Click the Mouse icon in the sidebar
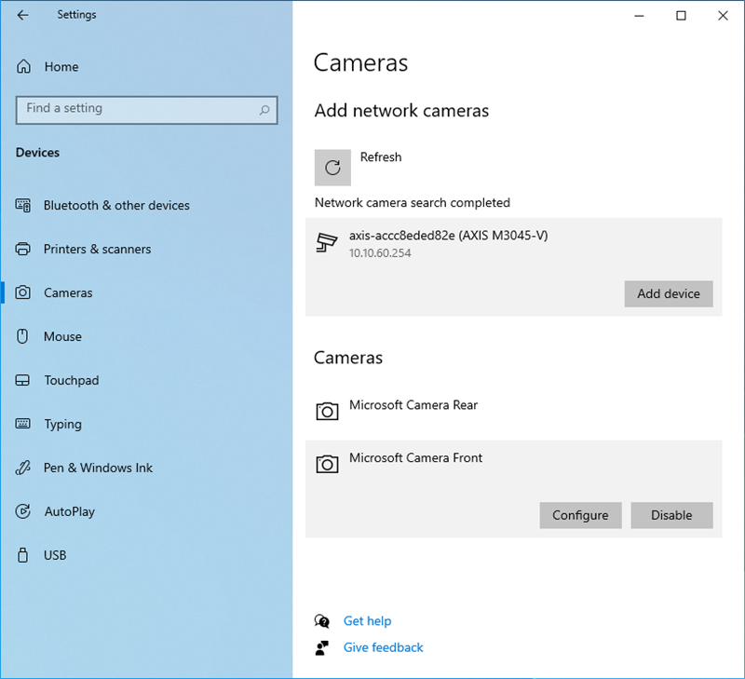745x679 pixels. (x=21, y=336)
